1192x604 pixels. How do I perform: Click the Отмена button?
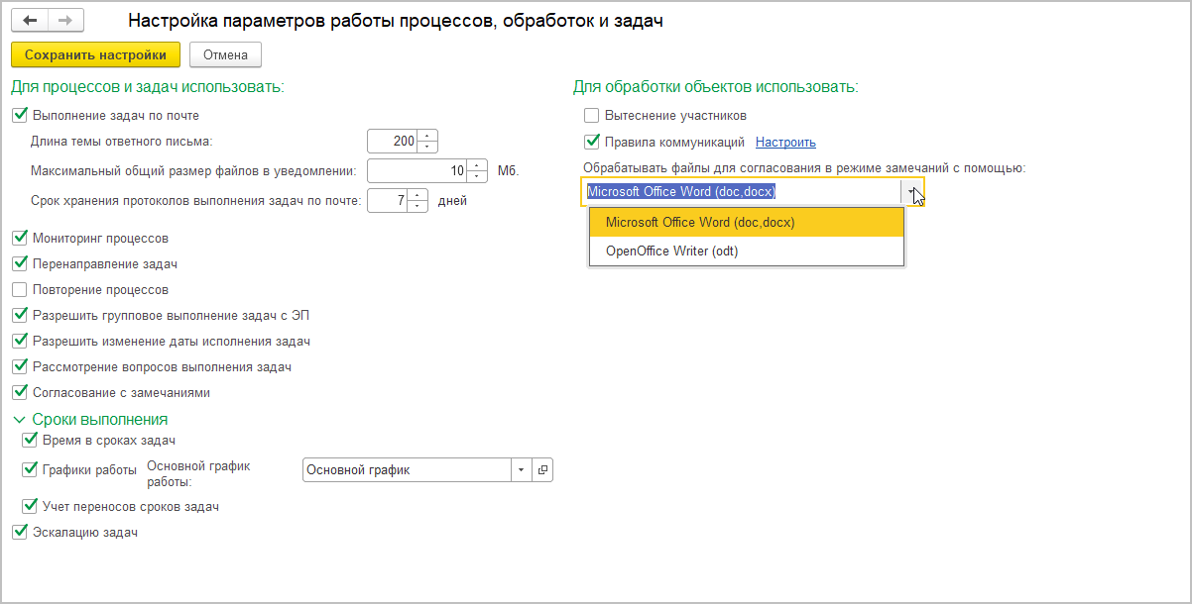[225, 55]
